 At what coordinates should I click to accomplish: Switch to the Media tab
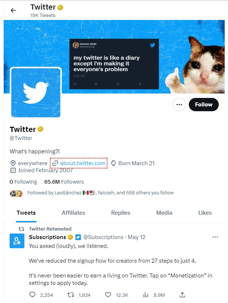point(164,213)
